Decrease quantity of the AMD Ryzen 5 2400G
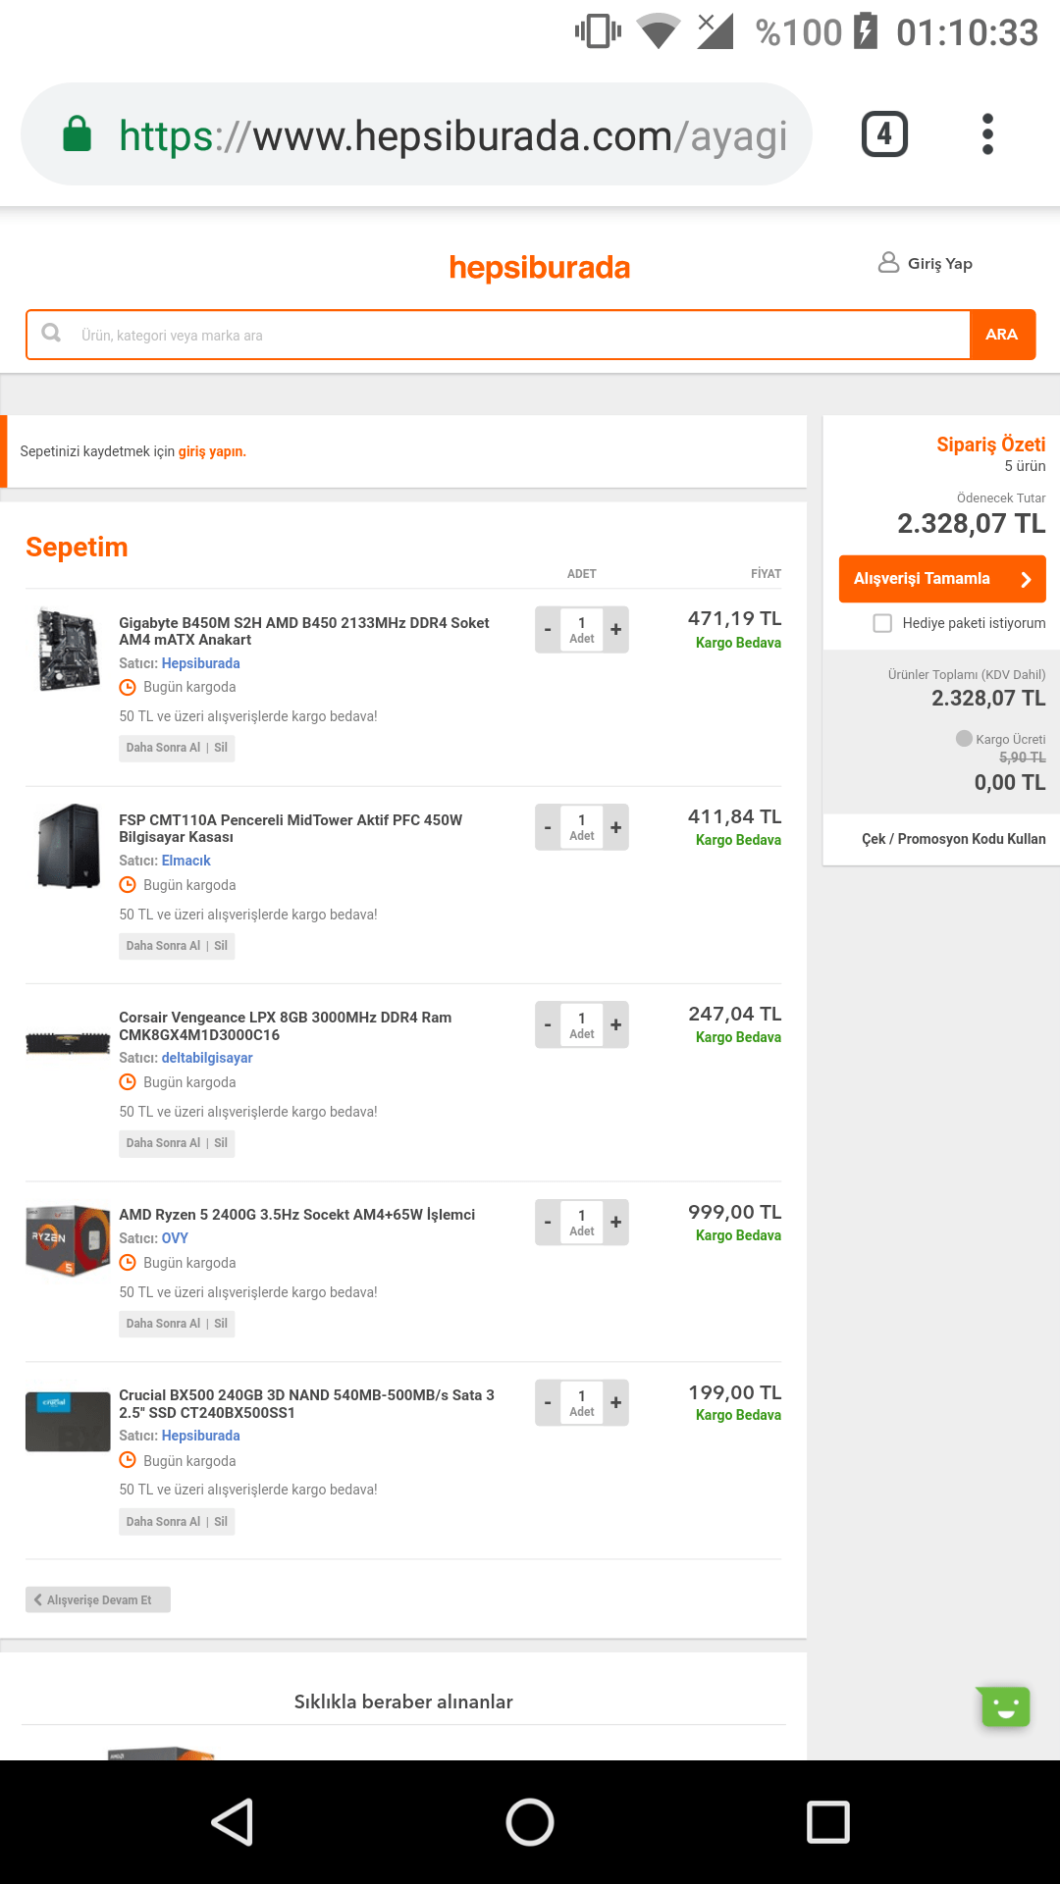The image size is (1060, 1884). (548, 1223)
